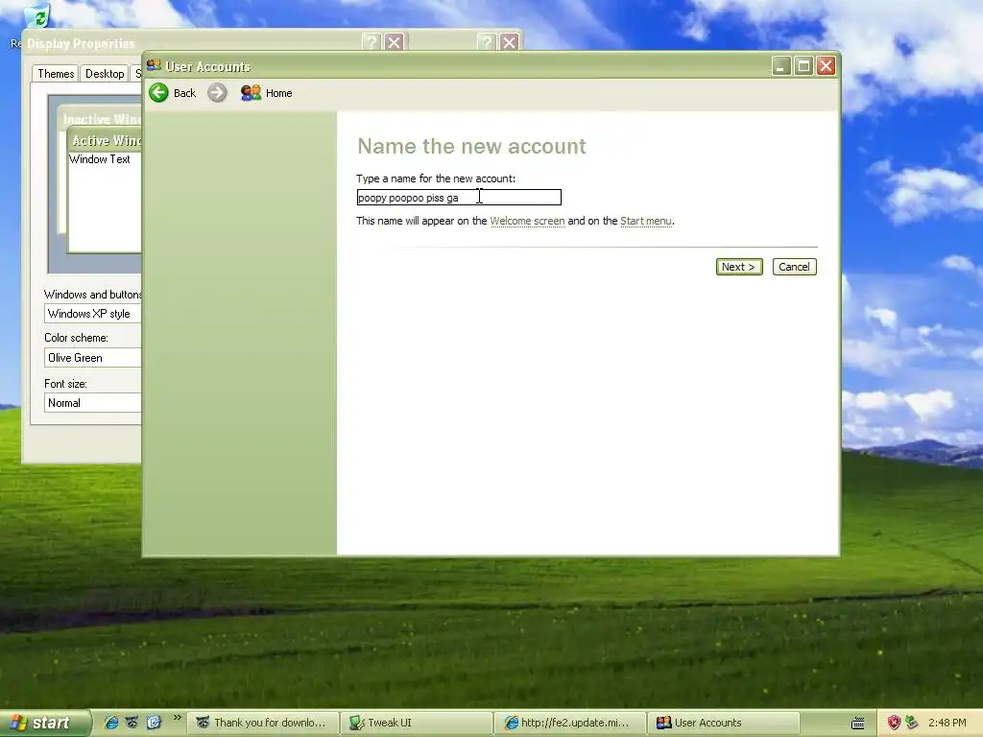Close the Display Properties window
The image size is (983, 737).
point(394,42)
